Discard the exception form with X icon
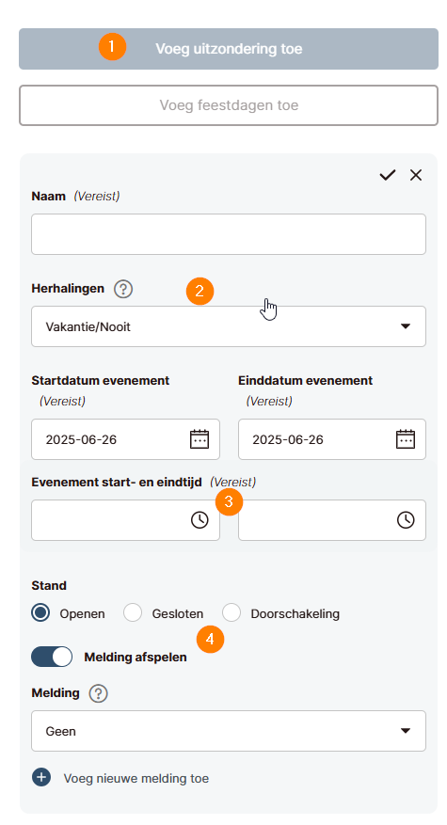447x825 pixels. coord(416,175)
